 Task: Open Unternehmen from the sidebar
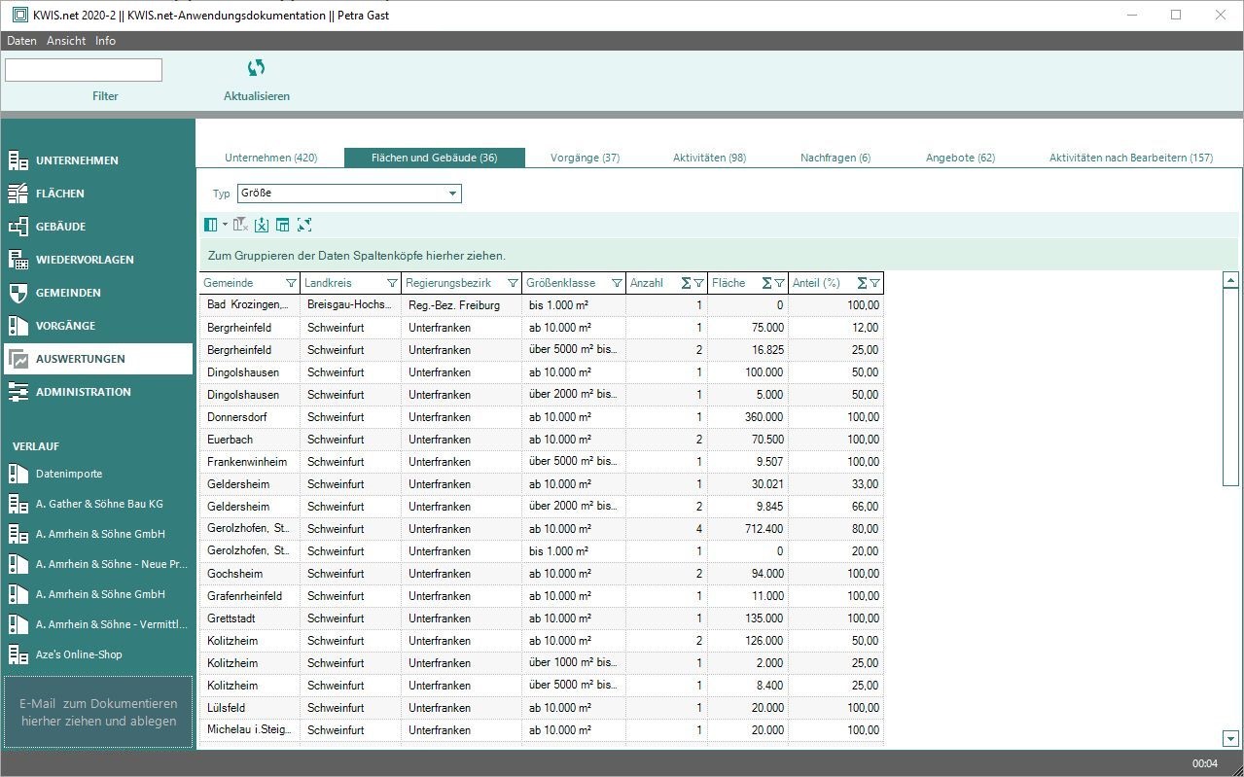click(77, 160)
